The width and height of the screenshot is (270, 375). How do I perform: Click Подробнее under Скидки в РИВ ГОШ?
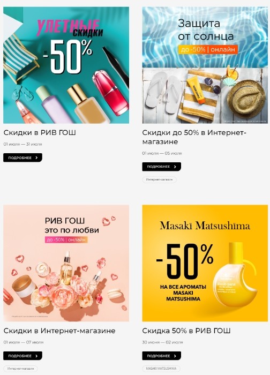pyautogui.click(x=22, y=157)
